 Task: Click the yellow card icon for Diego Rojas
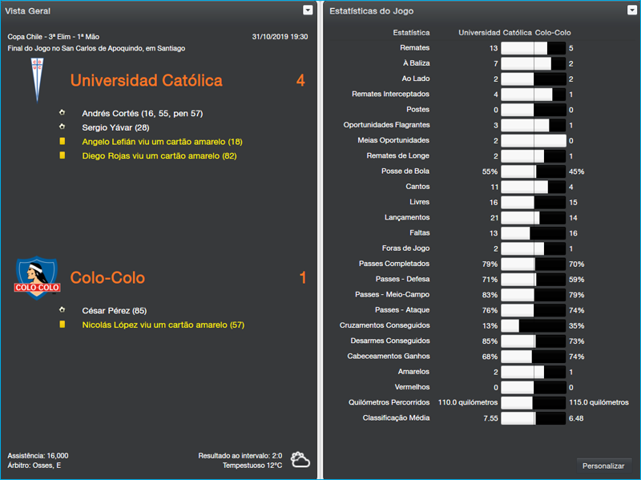tap(62, 155)
